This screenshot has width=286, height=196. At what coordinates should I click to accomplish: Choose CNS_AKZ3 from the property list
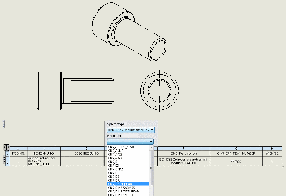click(115, 155)
